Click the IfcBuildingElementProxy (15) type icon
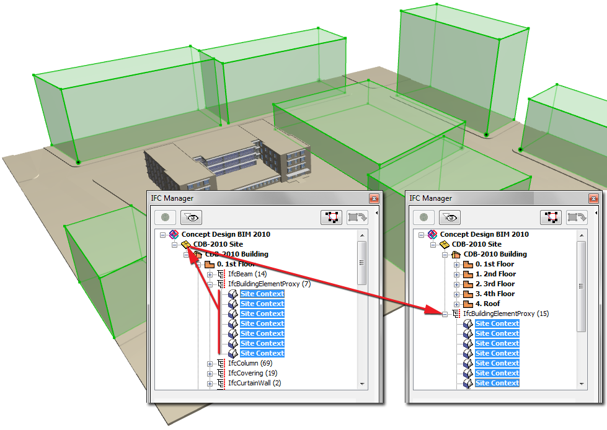The height and width of the screenshot is (430, 607). 456,314
